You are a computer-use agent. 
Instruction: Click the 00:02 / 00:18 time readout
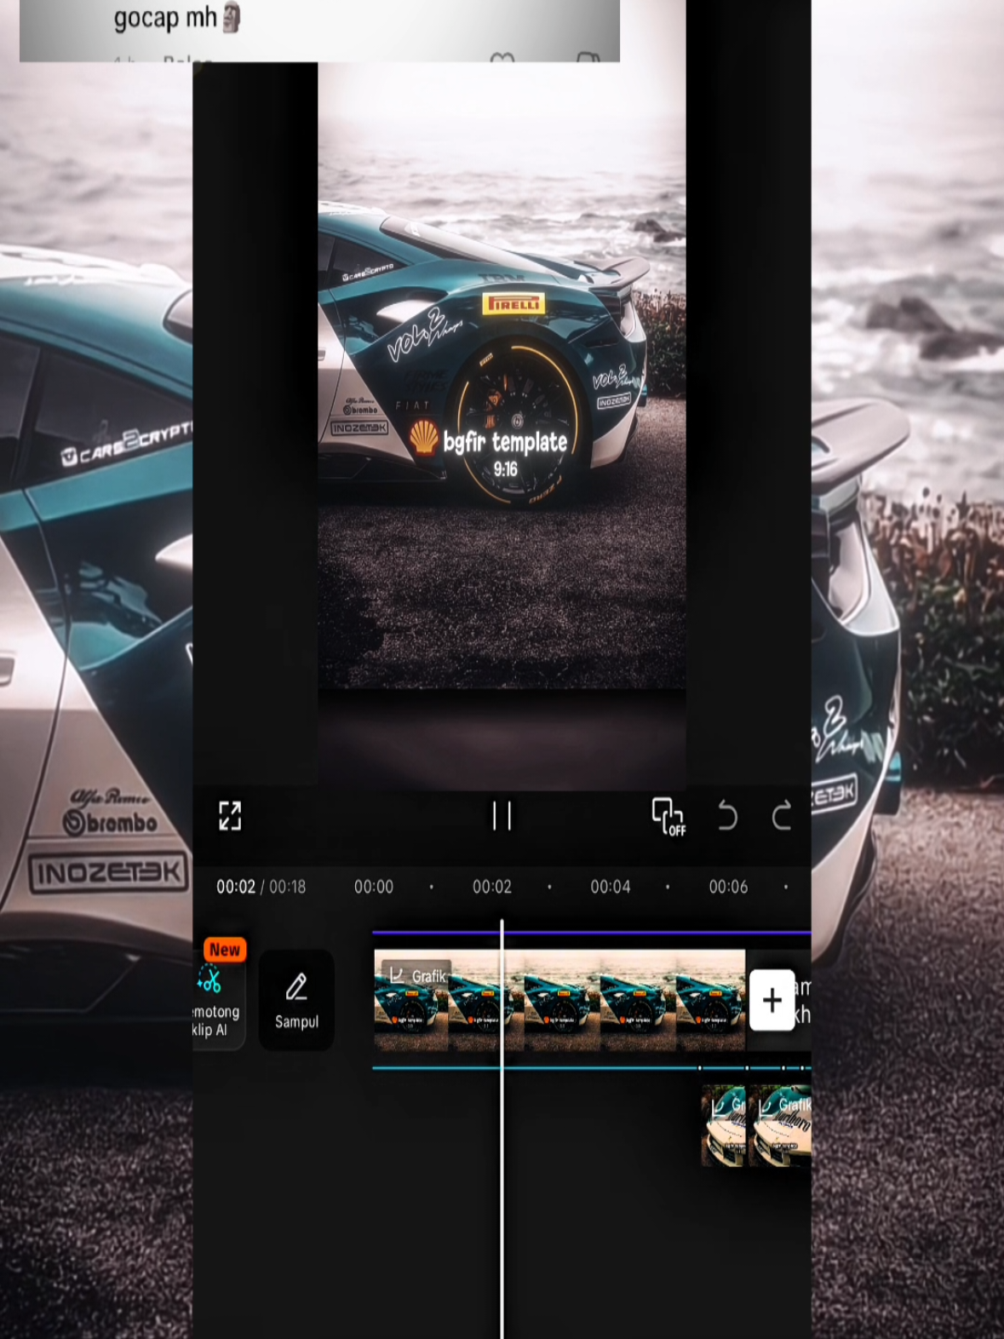coord(261,887)
